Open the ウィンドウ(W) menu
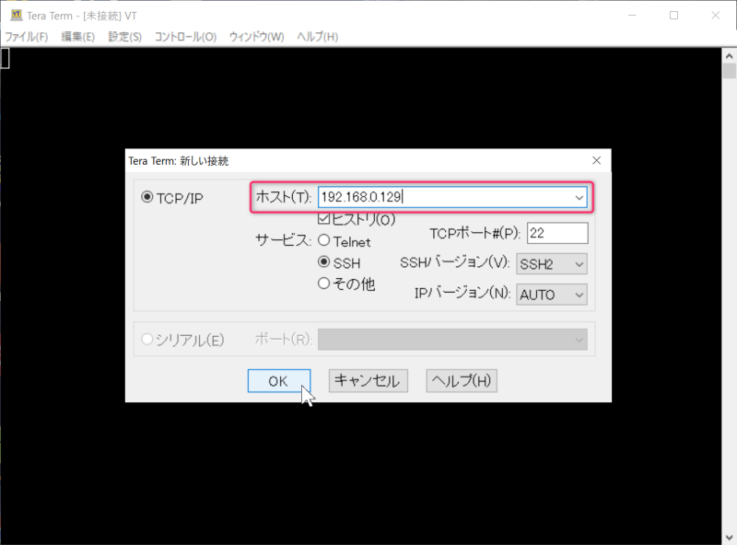This screenshot has width=737, height=545. pyautogui.click(x=257, y=37)
